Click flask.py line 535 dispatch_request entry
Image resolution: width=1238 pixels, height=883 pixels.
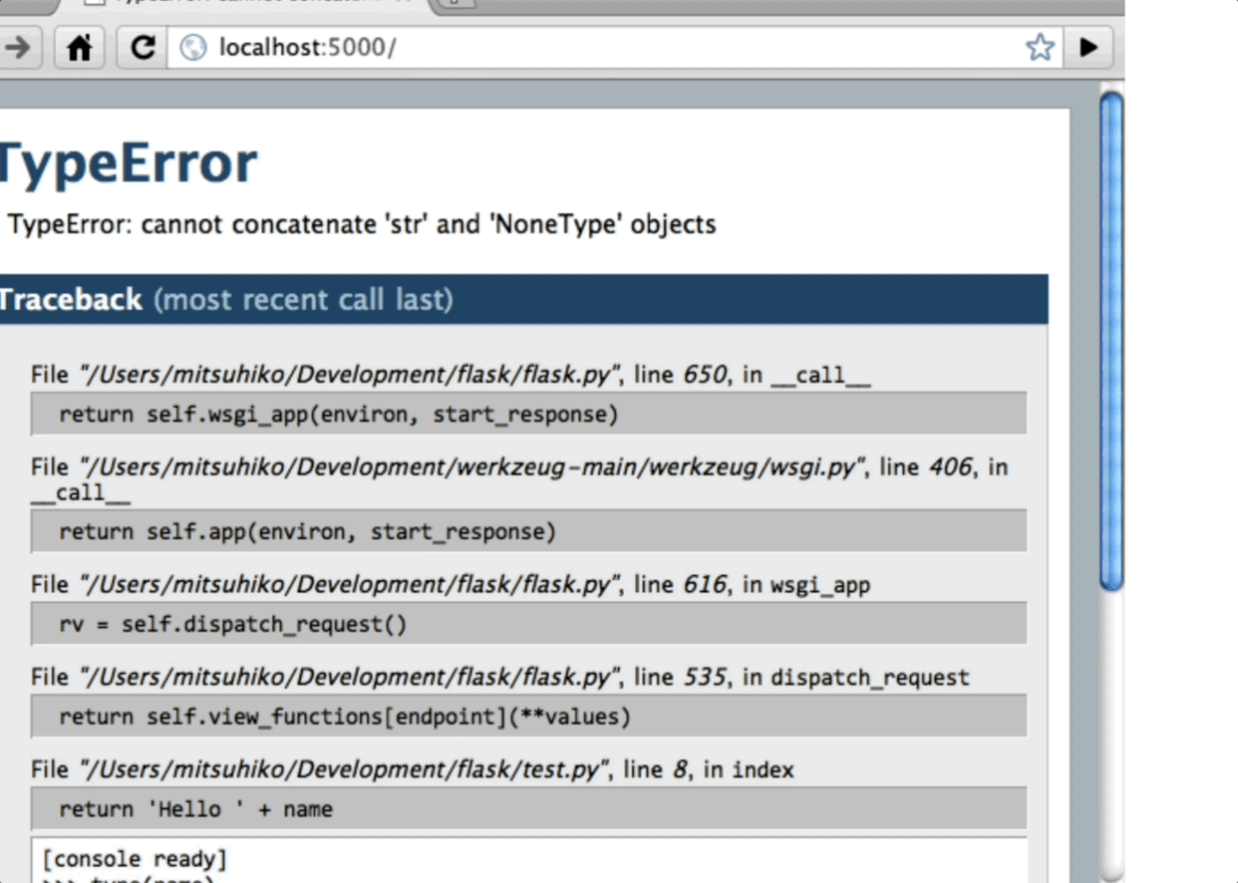[x=499, y=678]
